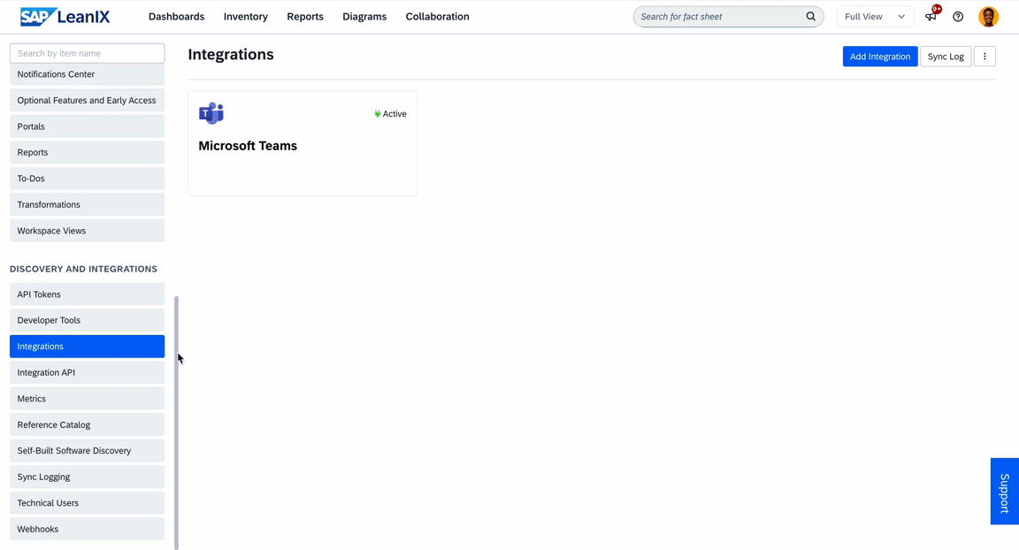Select Technical Users in sidebar

pyautogui.click(x=87, y=502)
